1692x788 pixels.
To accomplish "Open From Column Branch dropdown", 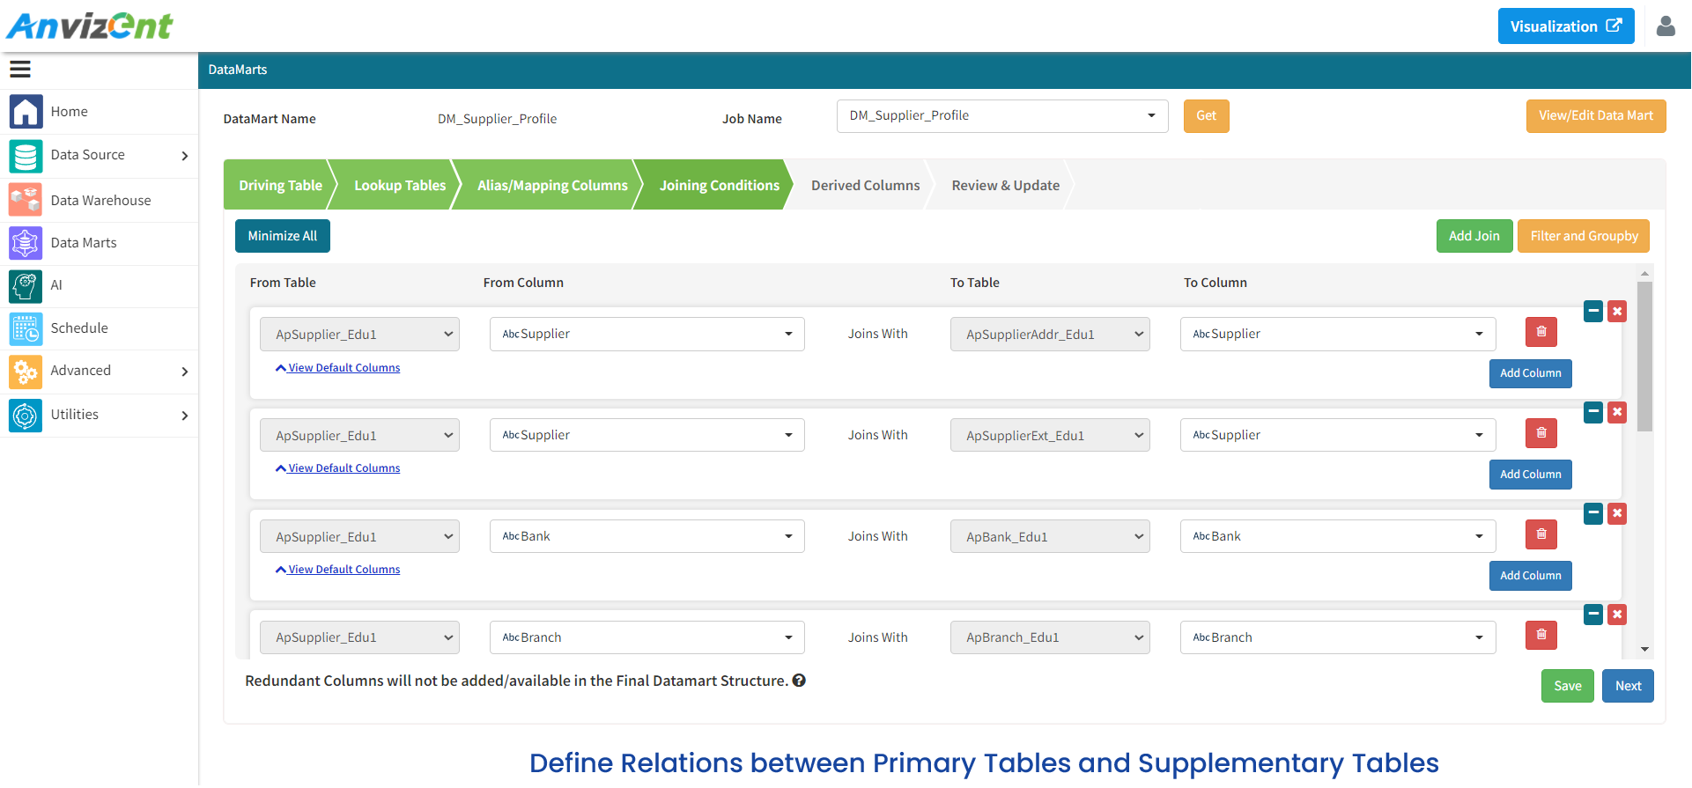I will click(x=647, y=637).
